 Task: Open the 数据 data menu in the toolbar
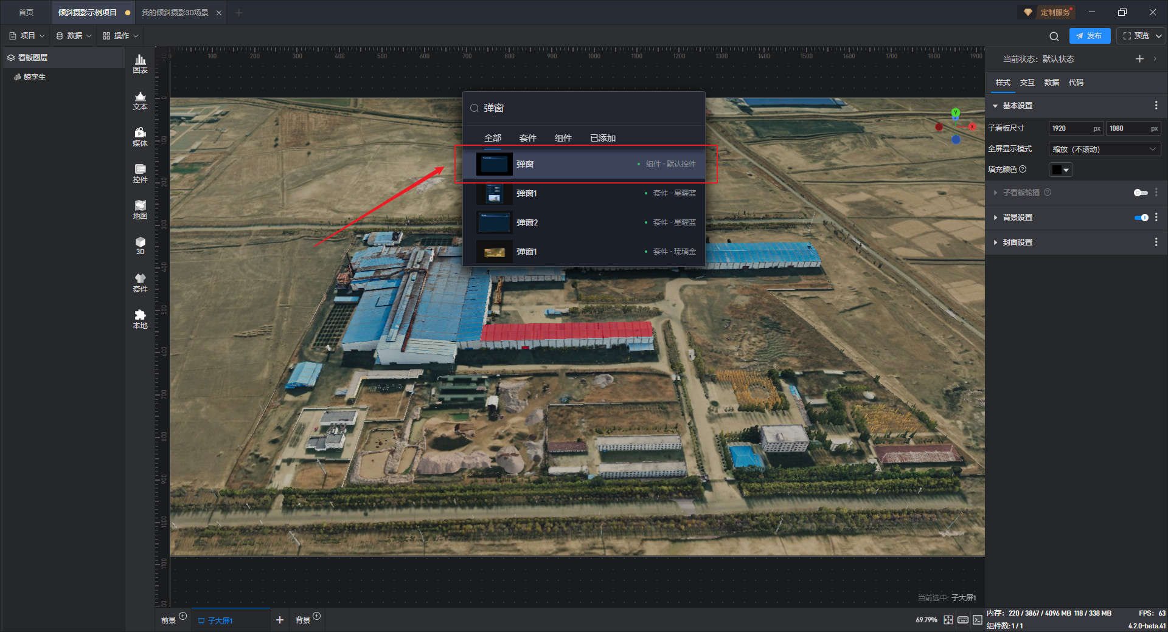pos(74,36)
